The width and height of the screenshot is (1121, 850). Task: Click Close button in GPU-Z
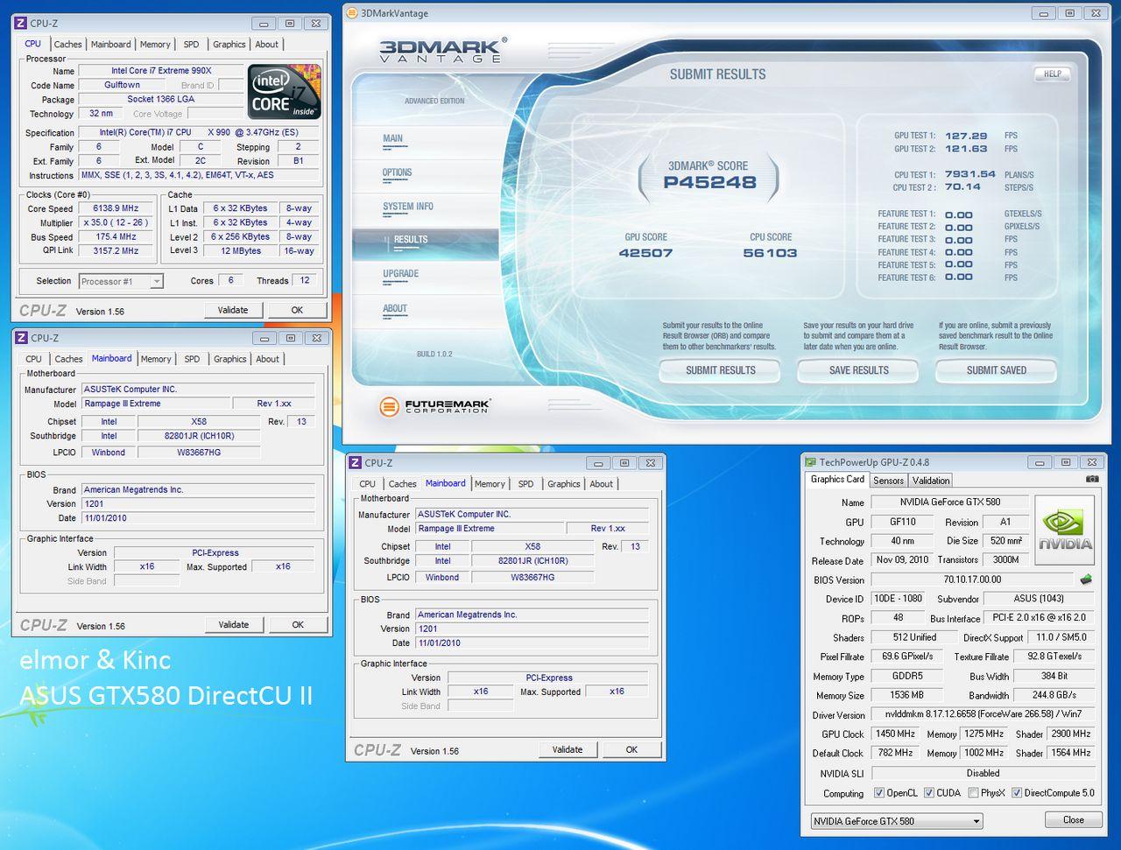coord(1073,820)
